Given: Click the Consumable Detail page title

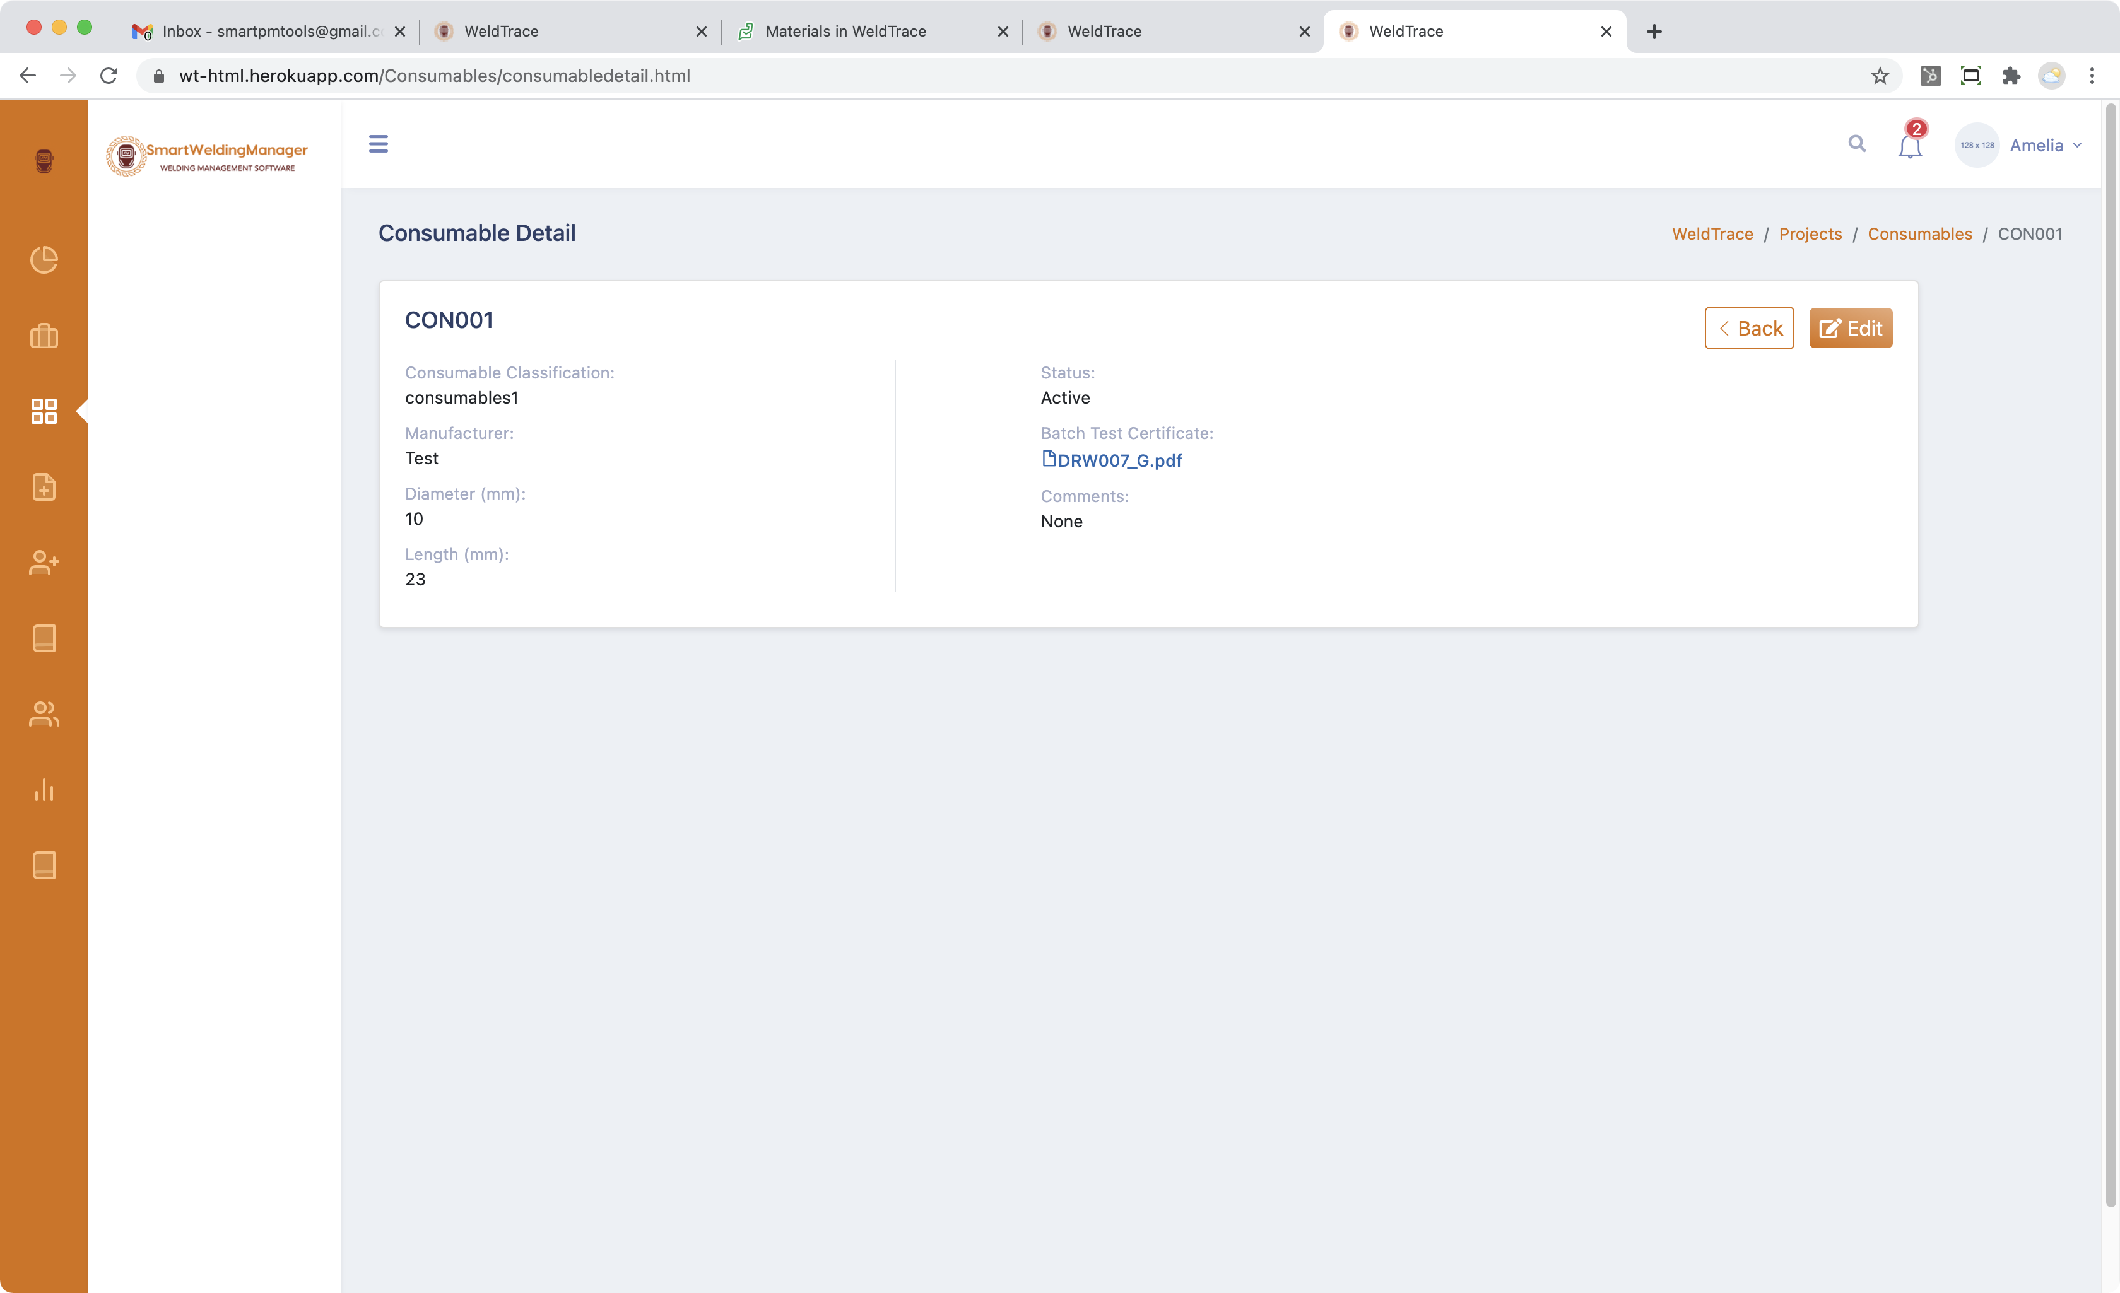Looking at the screenshot, I should (476, 233).
